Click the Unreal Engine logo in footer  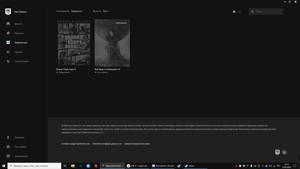[284, 152]
